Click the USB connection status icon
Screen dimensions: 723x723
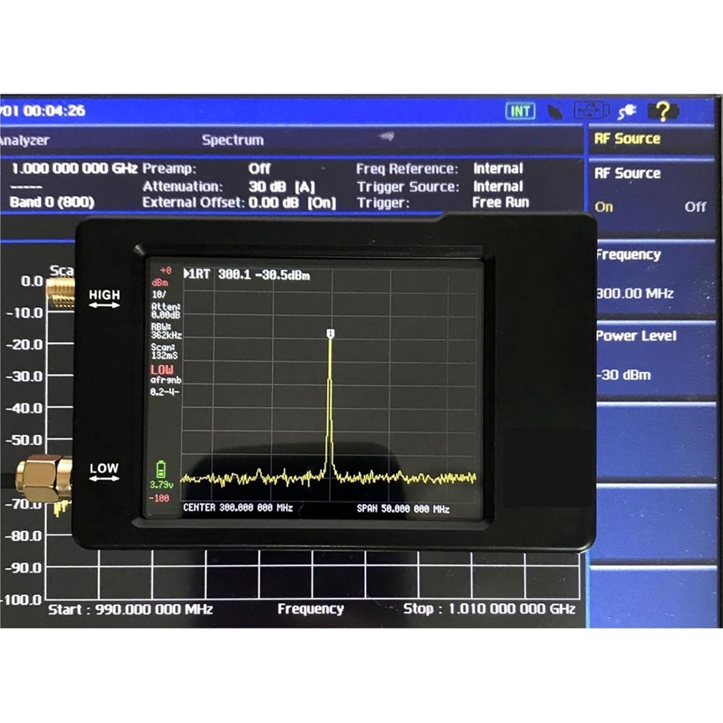pos(591,111)
